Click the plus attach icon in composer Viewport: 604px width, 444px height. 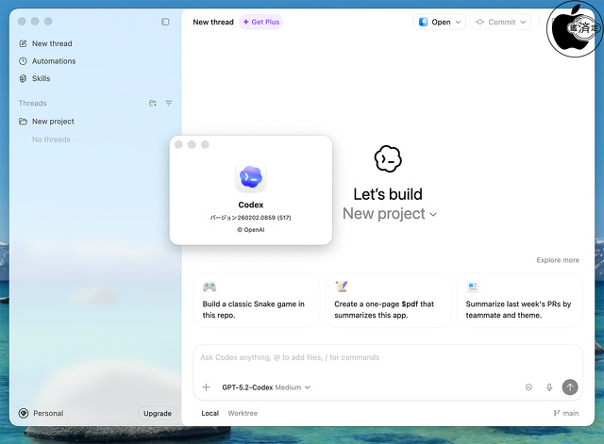pyautogui.click(x=206, y=387)
